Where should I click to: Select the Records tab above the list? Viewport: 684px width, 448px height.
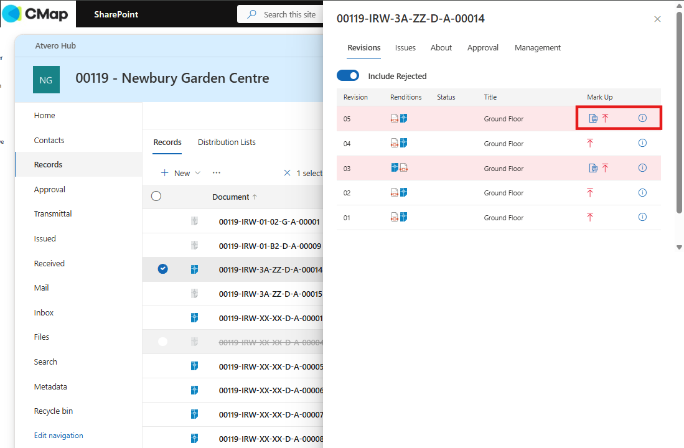click(167, 142)
